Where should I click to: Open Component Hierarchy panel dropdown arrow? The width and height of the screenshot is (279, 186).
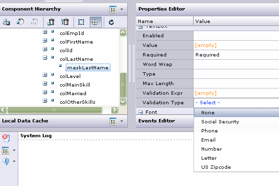(121, 9)
